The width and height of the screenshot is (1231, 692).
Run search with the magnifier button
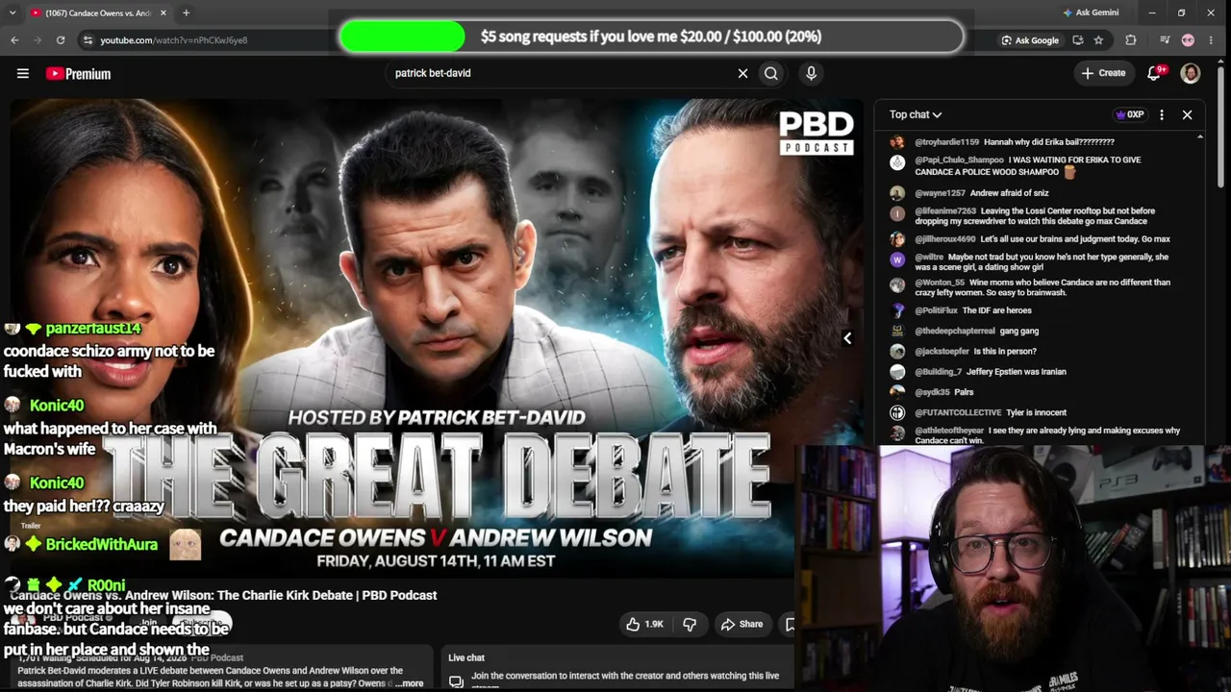click(x=771, y=73)
